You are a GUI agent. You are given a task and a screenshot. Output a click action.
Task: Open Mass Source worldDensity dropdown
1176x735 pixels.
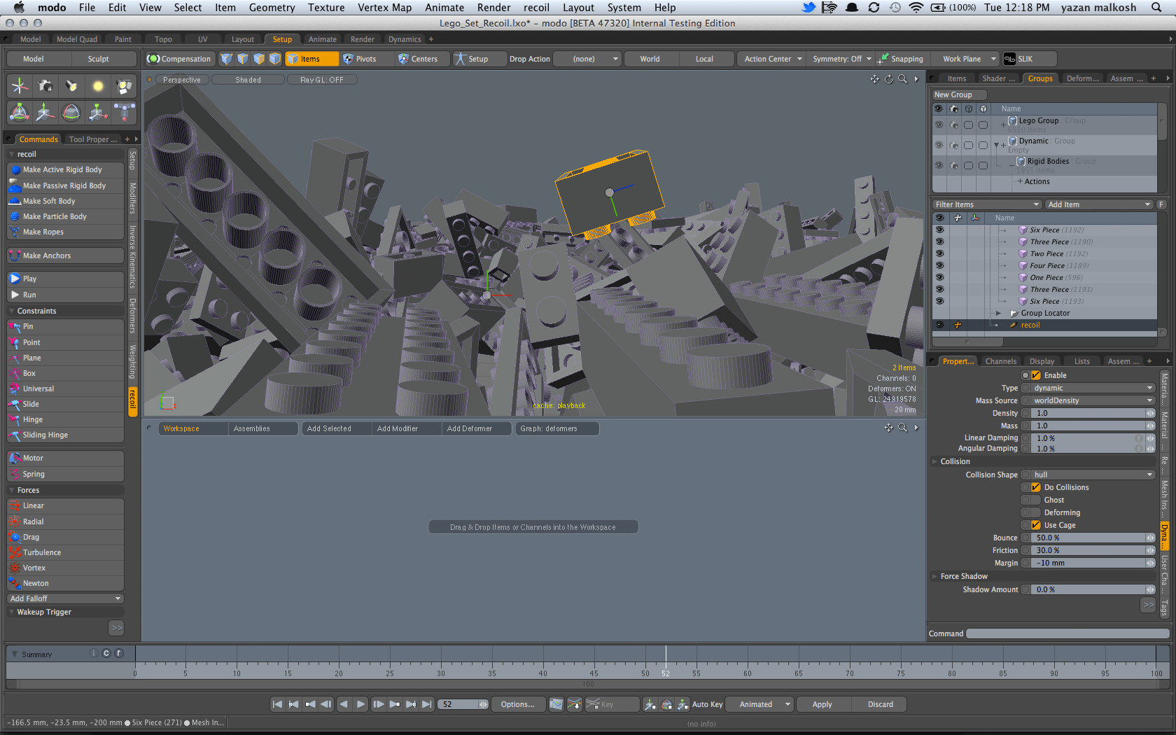1093,400
